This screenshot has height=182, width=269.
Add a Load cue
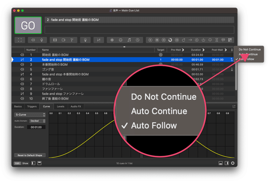(x=170, y=40)
